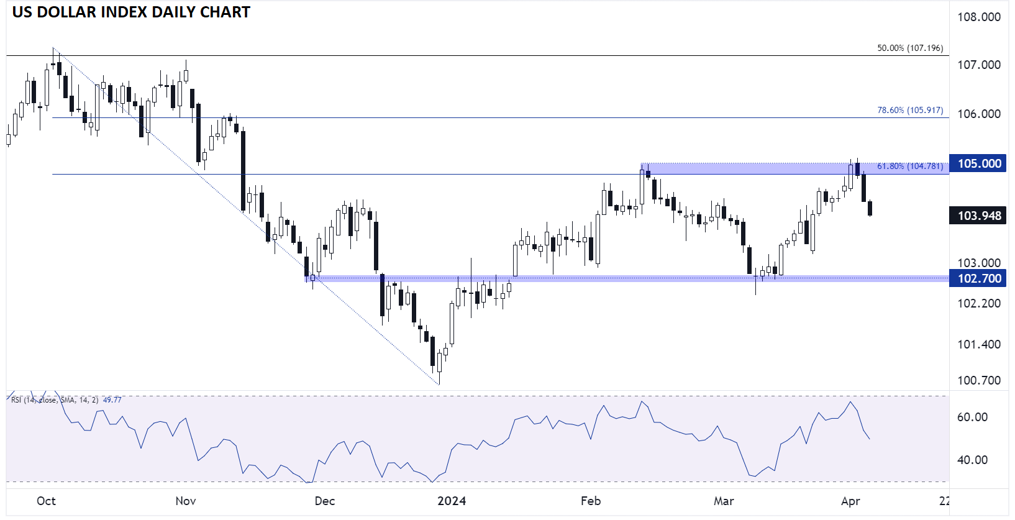Click the 102.200 price axis value
The height and width of the screenshot is (520, 1015).
click(x=979, y=303)
